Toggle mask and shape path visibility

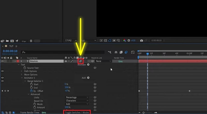pyautogui.click(x=110, y=41)
